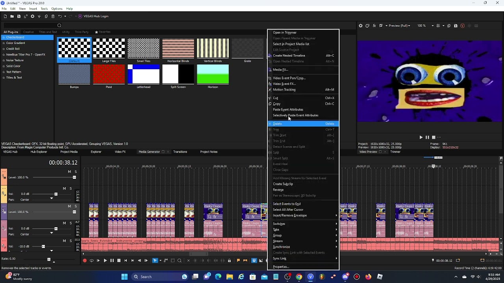Click the Undo arrow icon
504x283 pixels.
pos(60,16)
